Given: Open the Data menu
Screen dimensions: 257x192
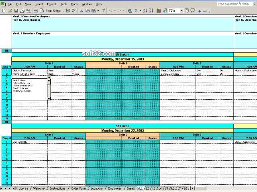Looking at the screenshot, I should point(74,4).
